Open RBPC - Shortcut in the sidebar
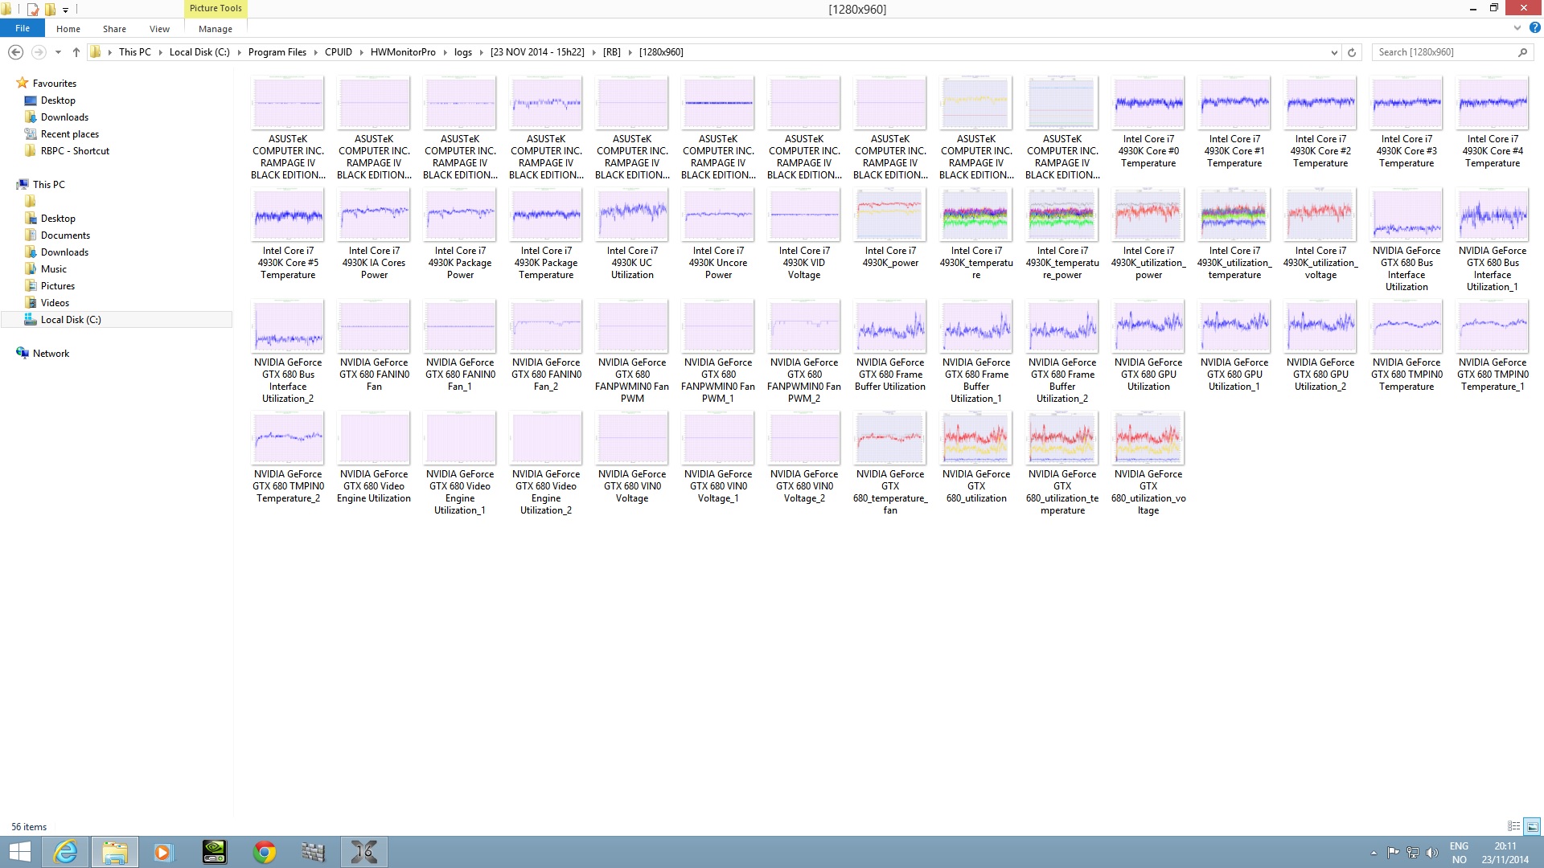This screenshot has width=1544, height=868. (75, 151)
